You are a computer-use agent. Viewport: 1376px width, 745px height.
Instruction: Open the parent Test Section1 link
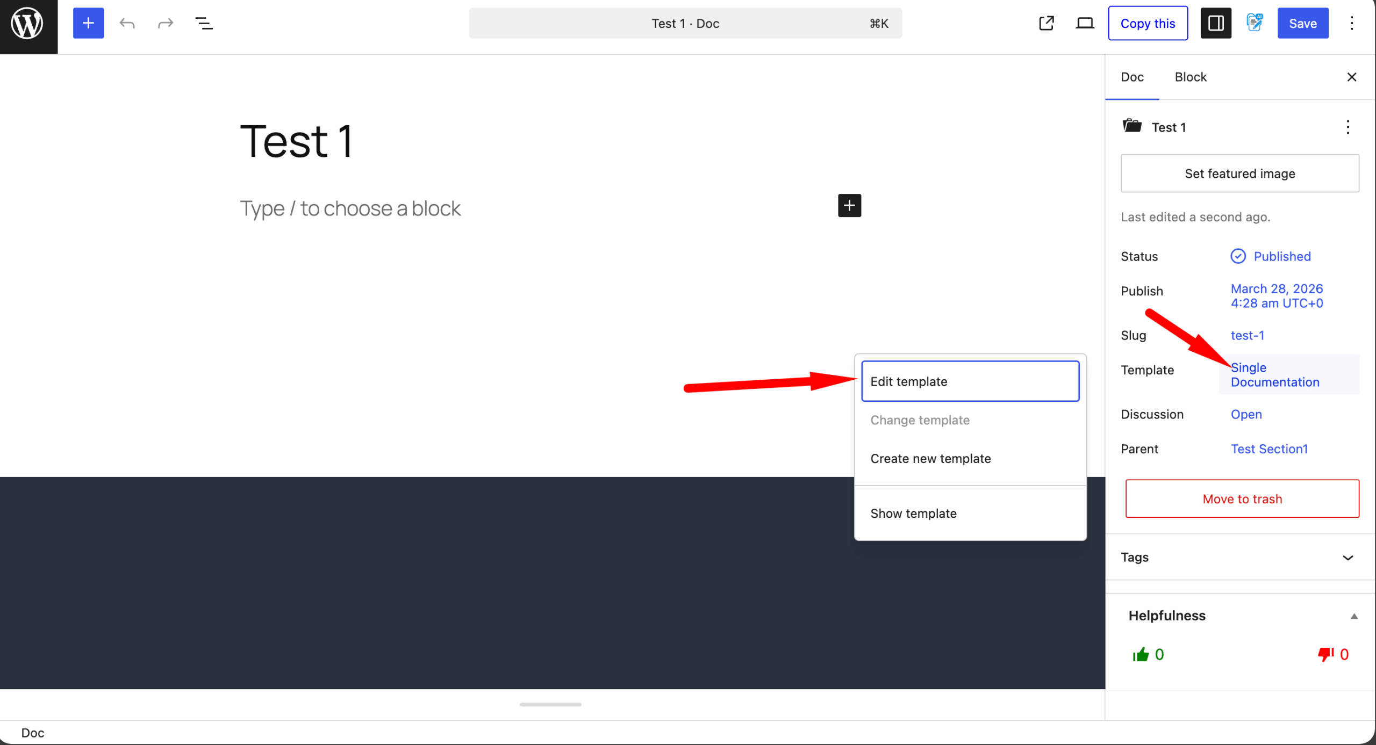[x=1269, y=449]
